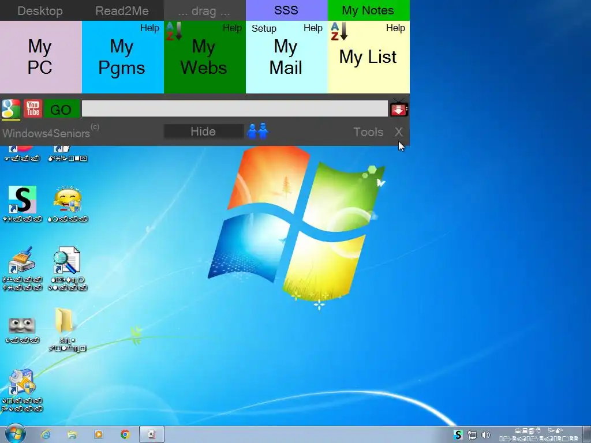Open the YouTube icon in the search bar
This screenshot has height=443, width=591.
coord(33,109)
